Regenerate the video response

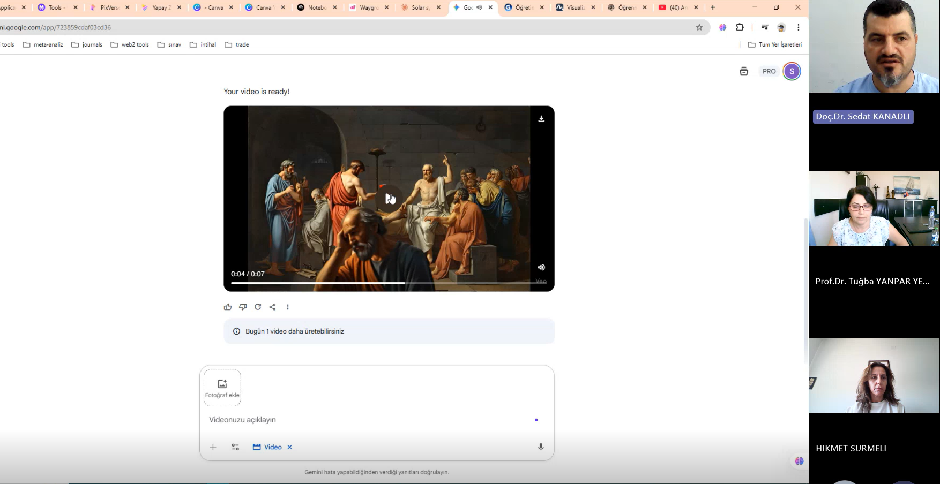[x=258, y=307]
